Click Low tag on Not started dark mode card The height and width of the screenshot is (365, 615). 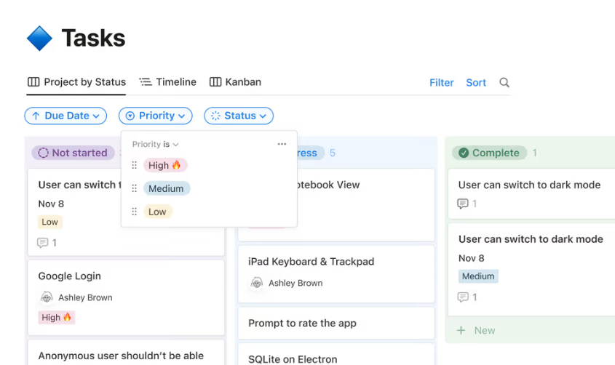click(x=49, y=222)
